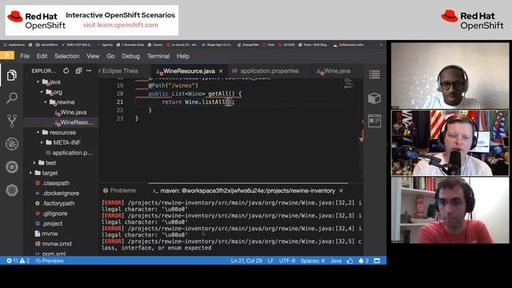Open the preview layout icon on right panel

[374, 121]
